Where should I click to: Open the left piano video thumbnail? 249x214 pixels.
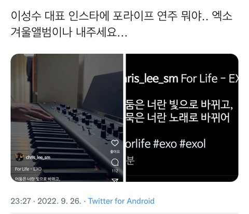[67, 118]
